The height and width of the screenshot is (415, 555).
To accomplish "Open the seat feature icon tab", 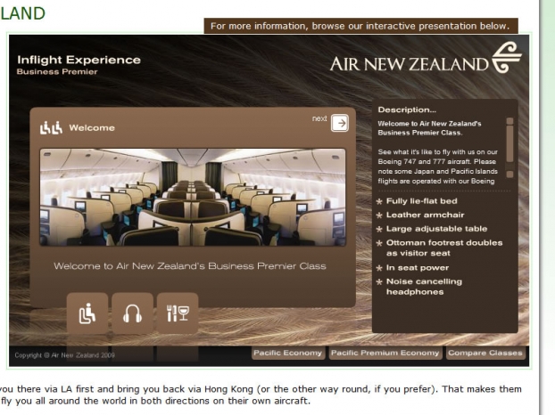I will [87, 313].
